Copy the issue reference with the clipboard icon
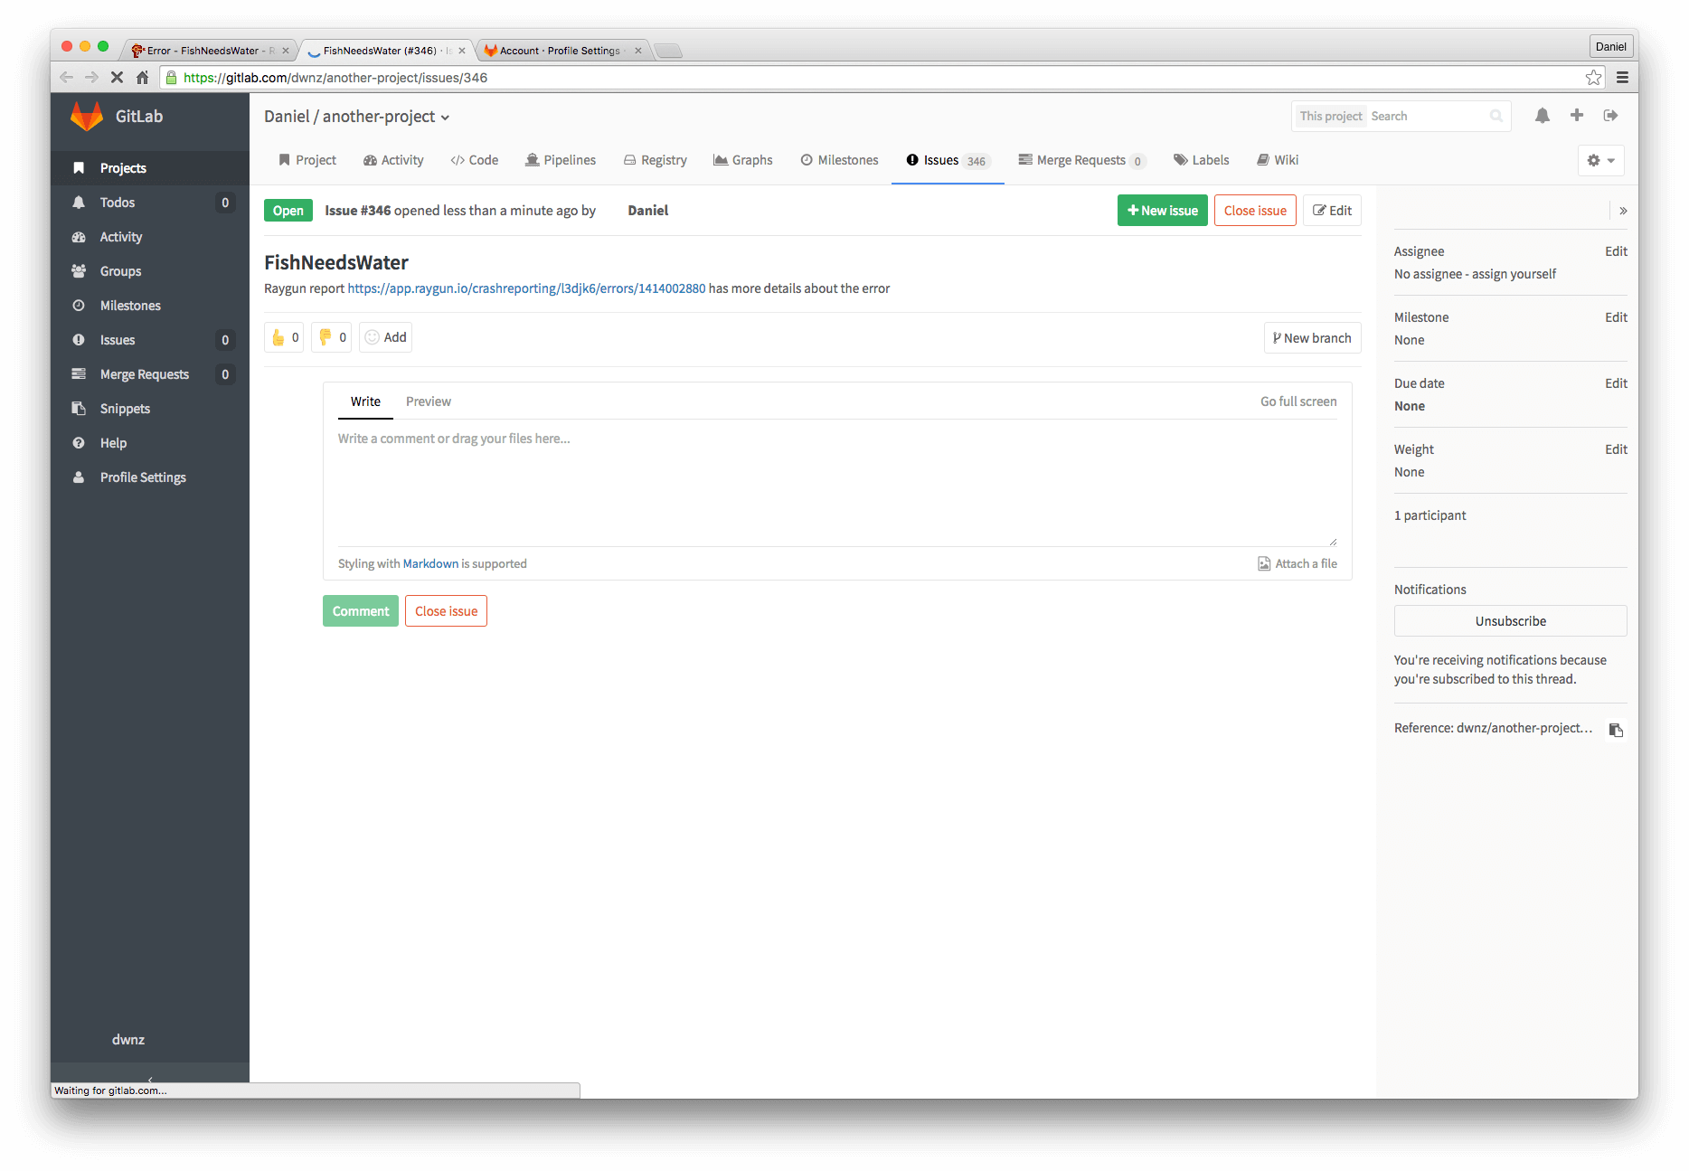The image size is (1689, 1171). [x=1616, y=729]
